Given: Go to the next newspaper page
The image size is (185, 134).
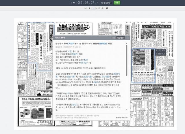Looking at the screenshot, I should [x=103, y=8].
